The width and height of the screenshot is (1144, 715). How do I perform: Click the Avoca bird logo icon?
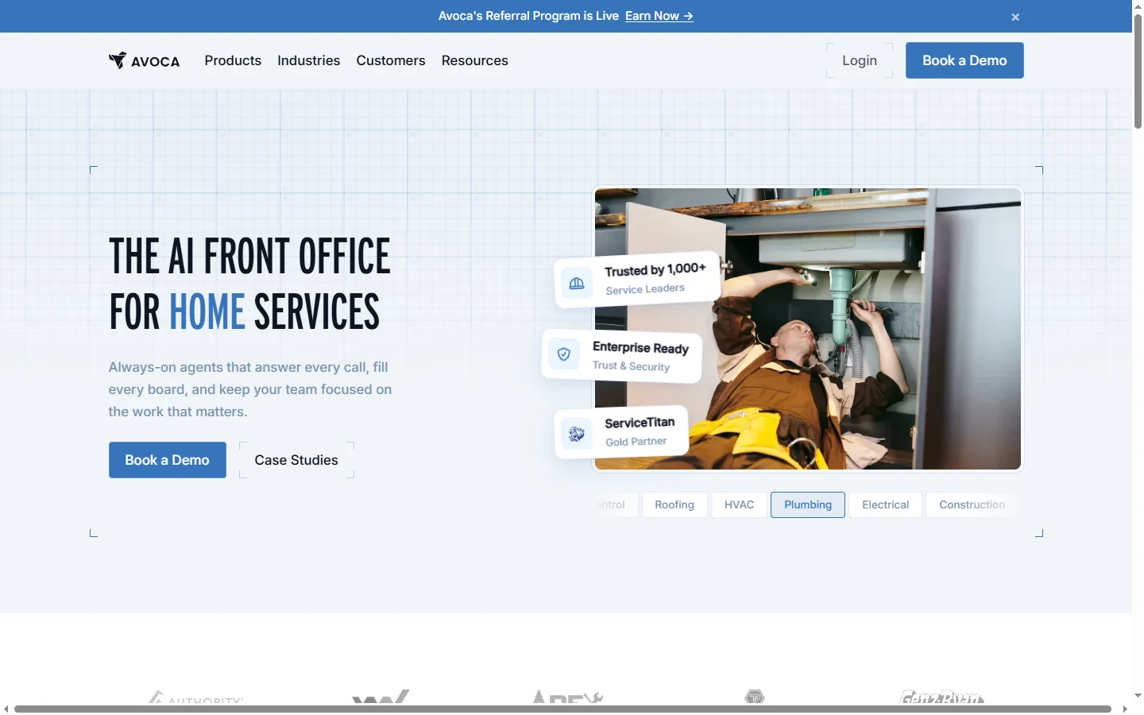click(118, 60)
